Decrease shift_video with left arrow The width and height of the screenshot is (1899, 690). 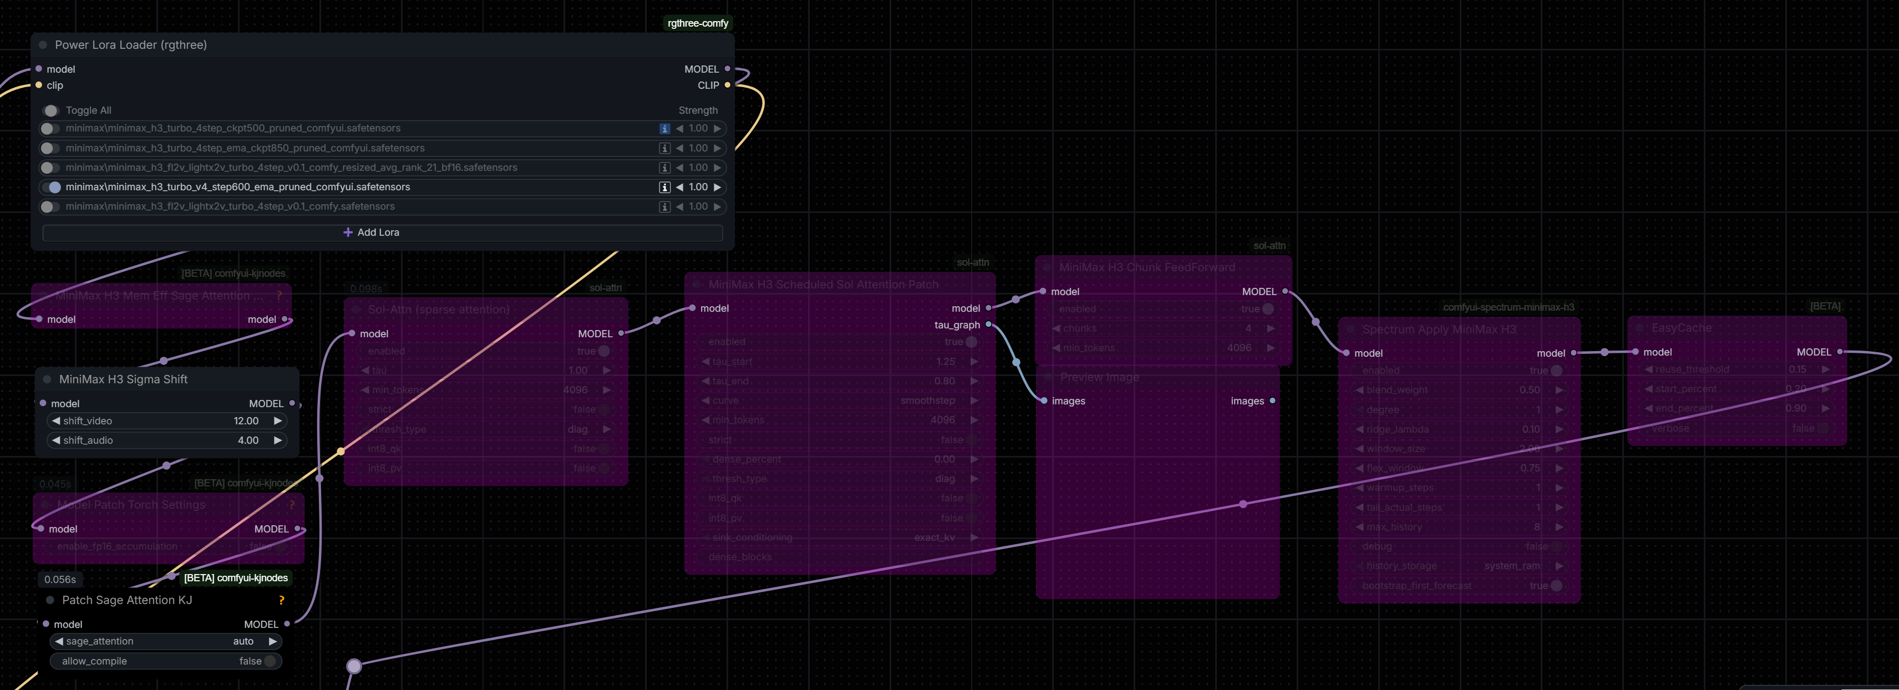(x=56, y=421)
